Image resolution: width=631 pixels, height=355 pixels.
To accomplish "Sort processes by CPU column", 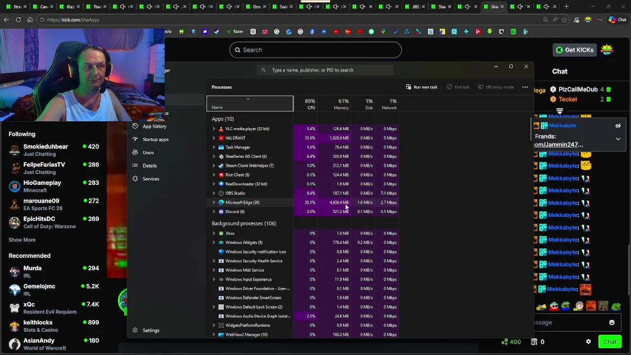I will point(306,104).
